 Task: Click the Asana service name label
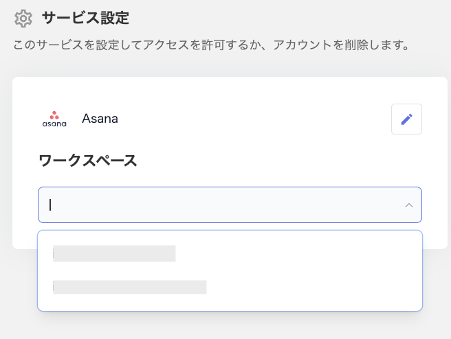[100, 119]
